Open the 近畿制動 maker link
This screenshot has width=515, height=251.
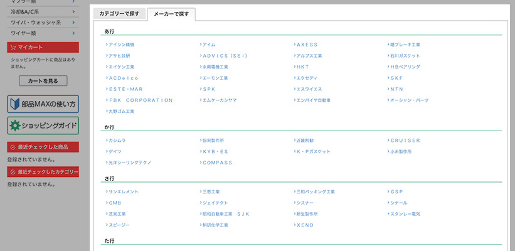pos(304,141)
